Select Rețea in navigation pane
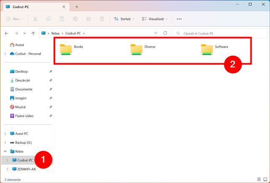 pyautogui.click(x=17, y=151)
